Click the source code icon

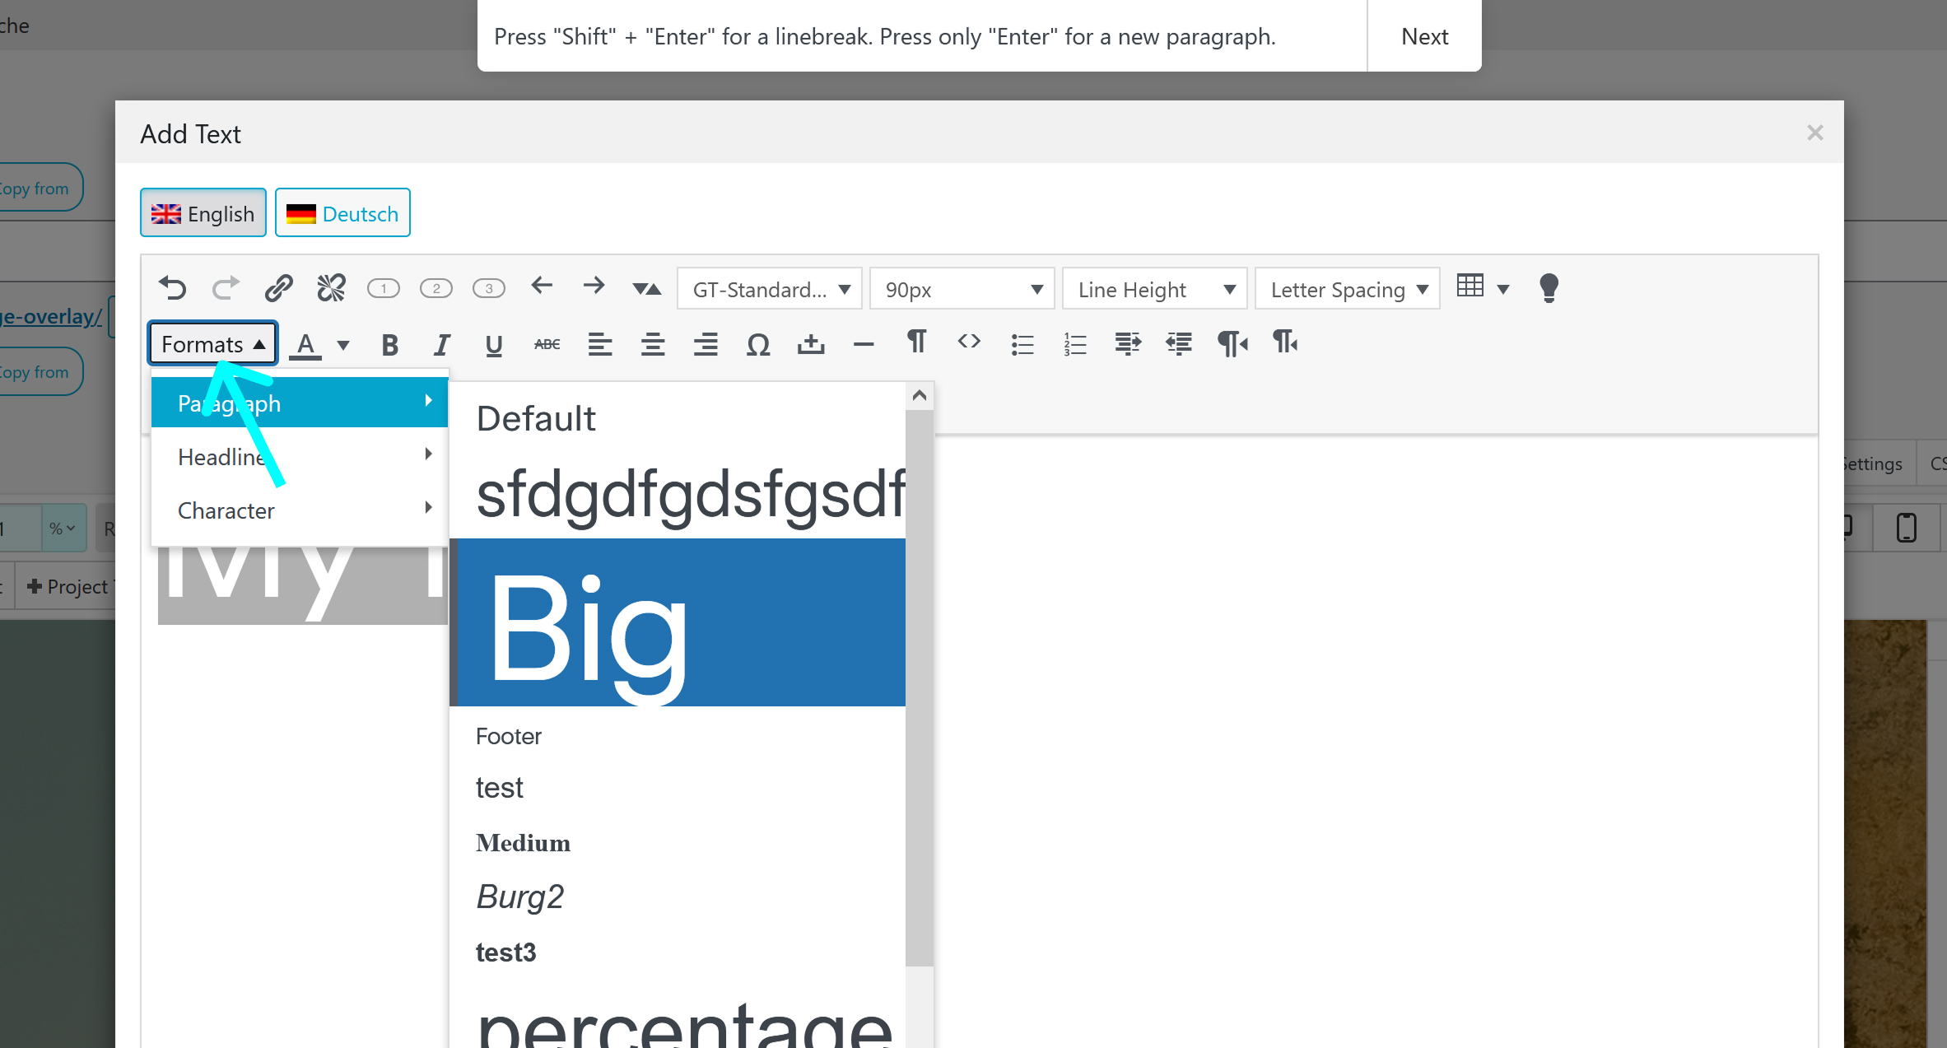968,342
